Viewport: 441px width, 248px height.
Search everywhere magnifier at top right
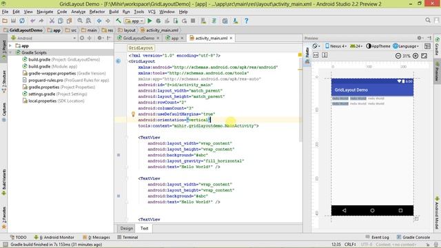[428, 20]
